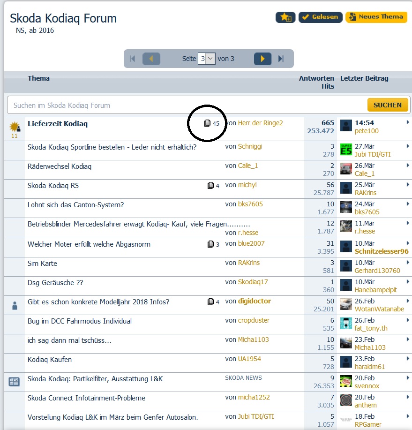412x430 pixels.
Task: Go to next page arrow button
Action: tap(262, 59)
